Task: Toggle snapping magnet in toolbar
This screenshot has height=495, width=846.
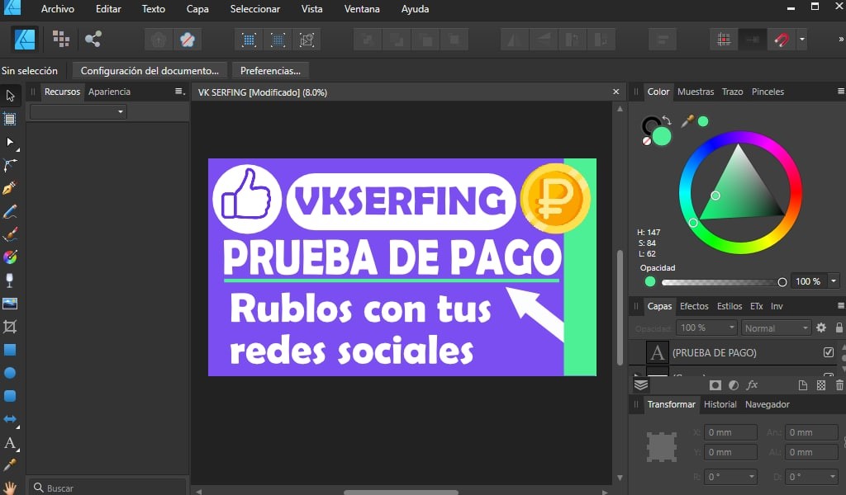Action: click(782, 40)
